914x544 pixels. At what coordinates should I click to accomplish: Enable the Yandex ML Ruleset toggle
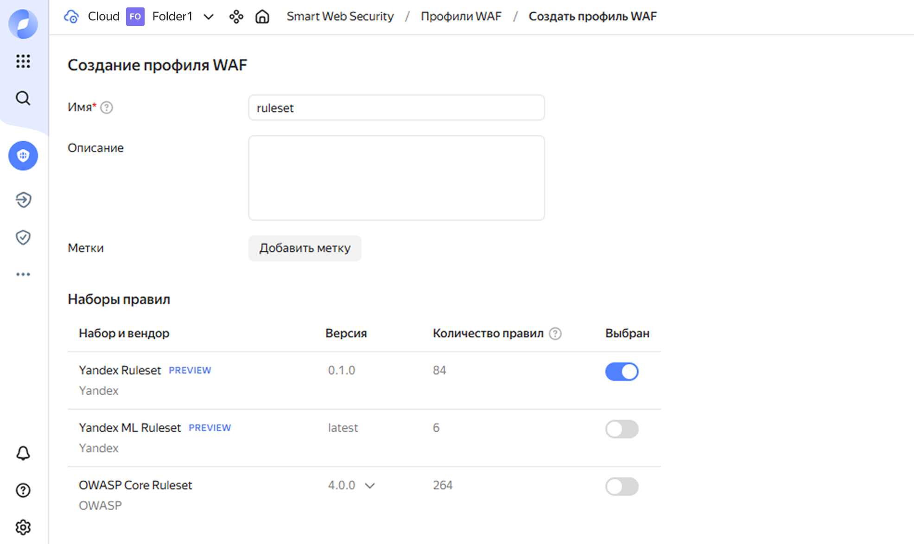pyautogui.click(x=622, y=429)
